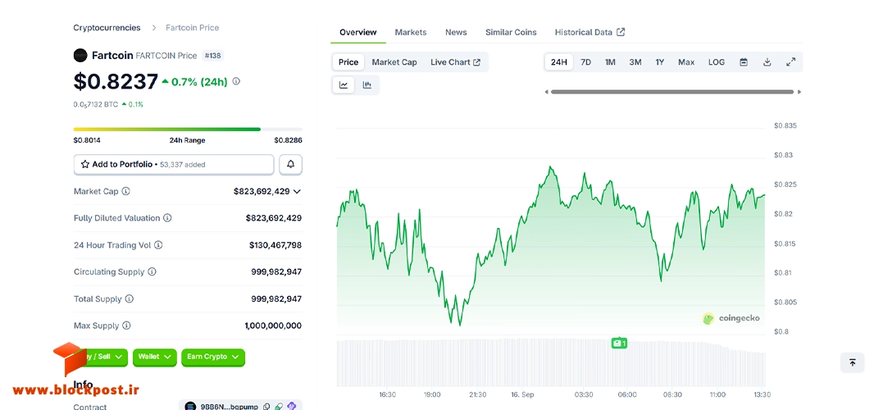Click the $0.8286 range high value
The height and width of the screenshot is (410, 874).
pos(288,140)
